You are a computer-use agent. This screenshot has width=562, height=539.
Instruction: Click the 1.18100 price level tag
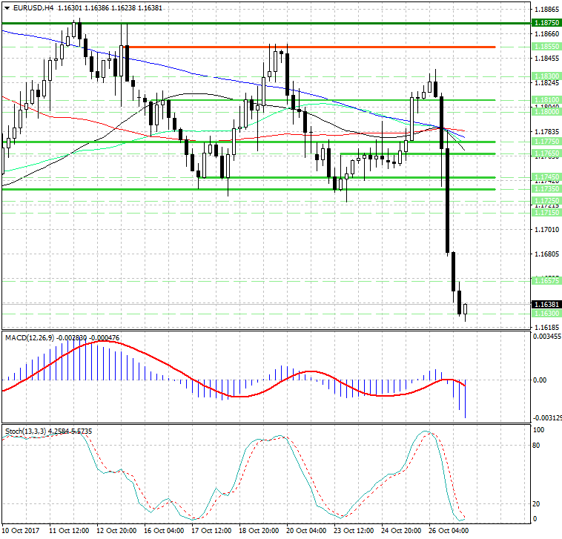coord(546,99)
